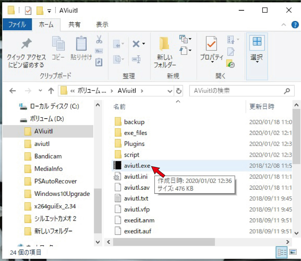Click the Paste shortcut icon
The width and height of the screenshot is (301, 261).
[x=99, y=62]
